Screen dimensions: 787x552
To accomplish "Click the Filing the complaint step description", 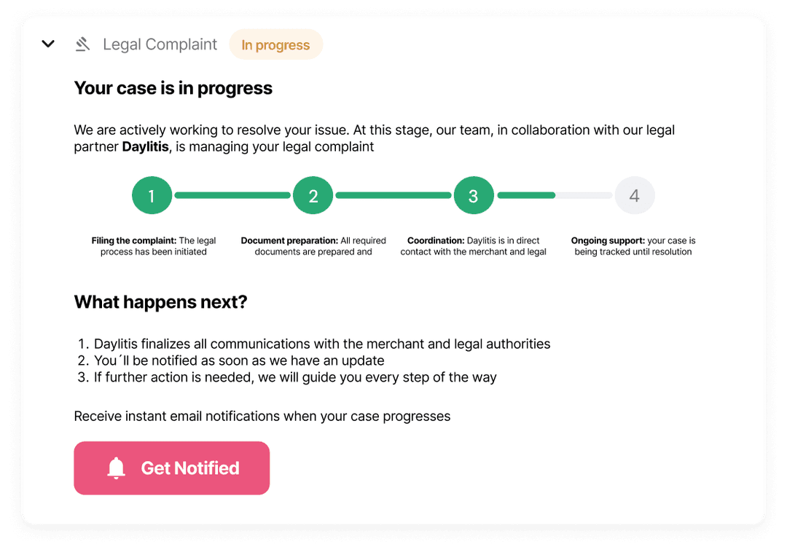I will pos(154,246).
